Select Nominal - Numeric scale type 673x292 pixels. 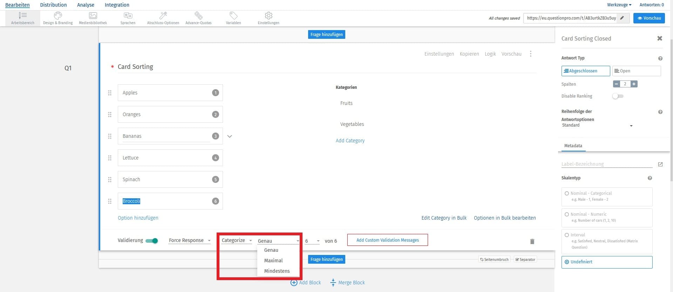click(x=607, y=218)
